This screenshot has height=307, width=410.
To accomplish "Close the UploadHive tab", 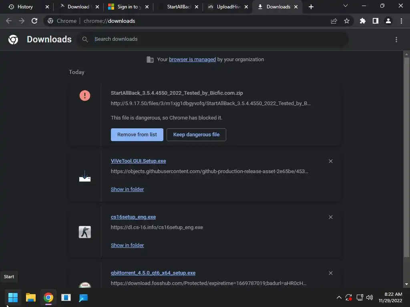I will point(246,7).
